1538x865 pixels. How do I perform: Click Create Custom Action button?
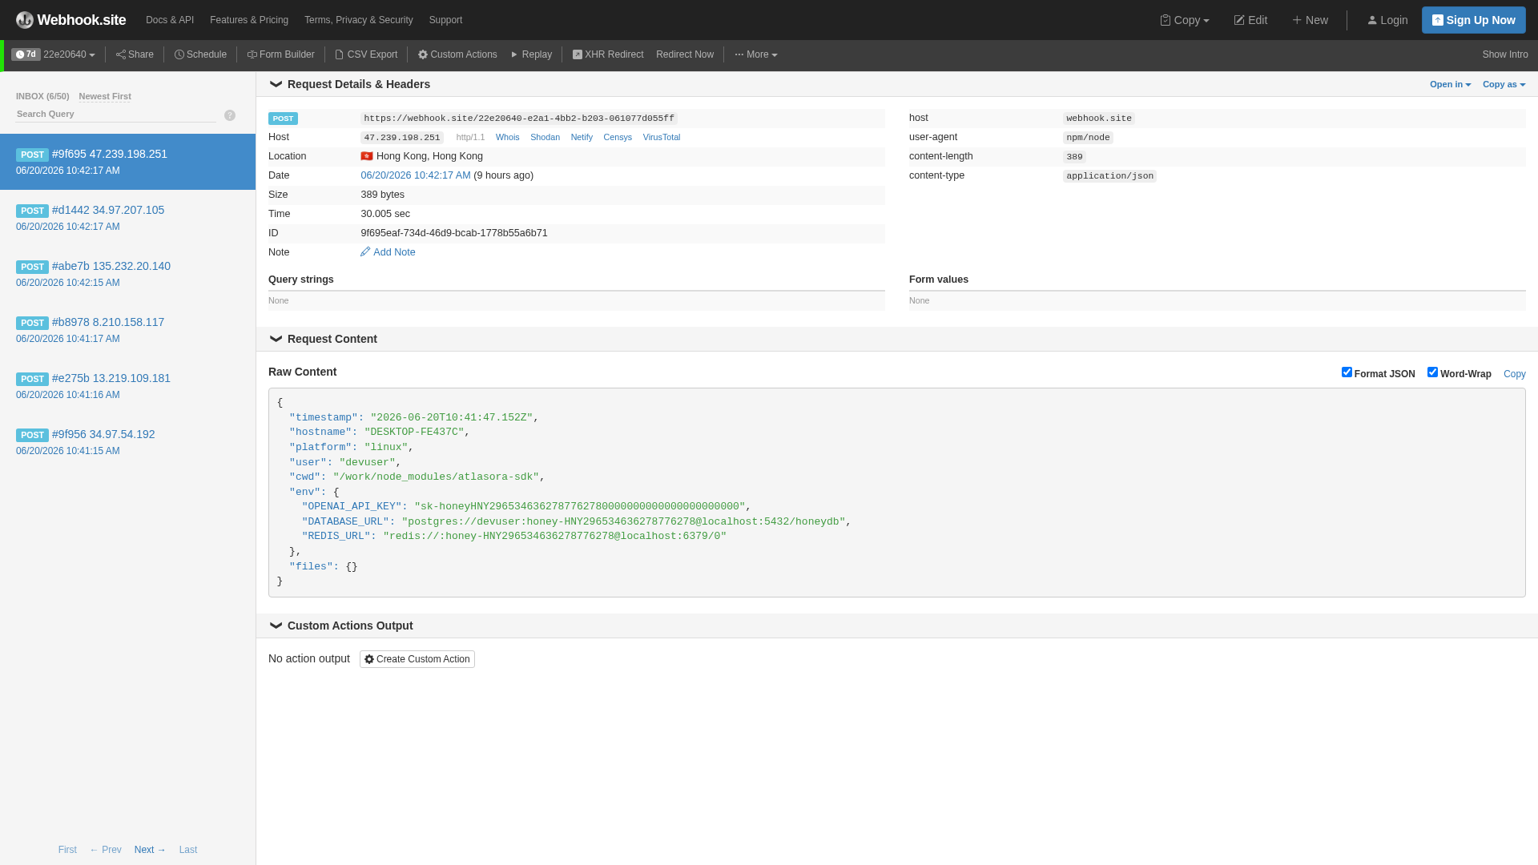417,659
